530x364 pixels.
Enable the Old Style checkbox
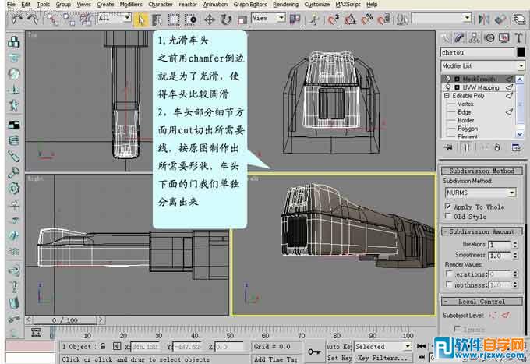448,217
